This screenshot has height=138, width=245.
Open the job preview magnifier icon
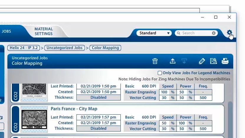click(x=213, y=61)
